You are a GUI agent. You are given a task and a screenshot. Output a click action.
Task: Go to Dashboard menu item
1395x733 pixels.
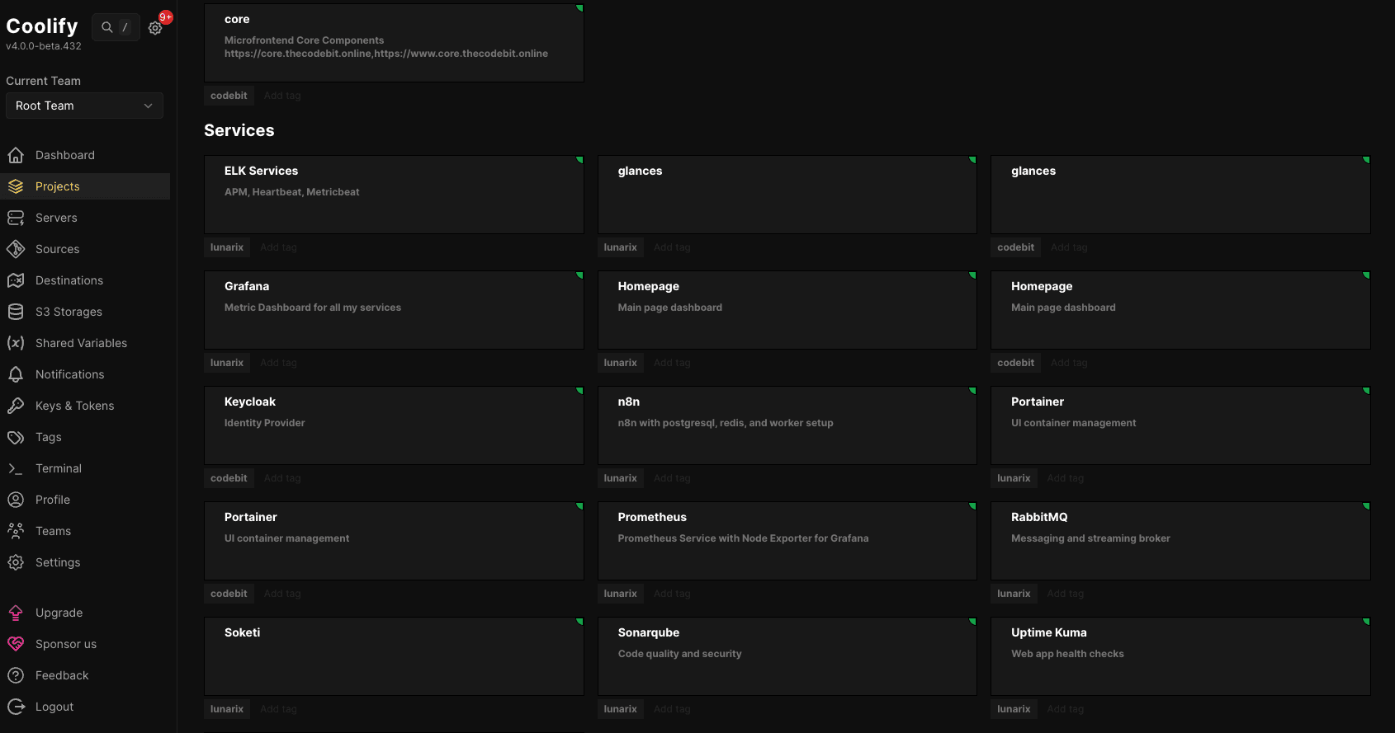65,155
